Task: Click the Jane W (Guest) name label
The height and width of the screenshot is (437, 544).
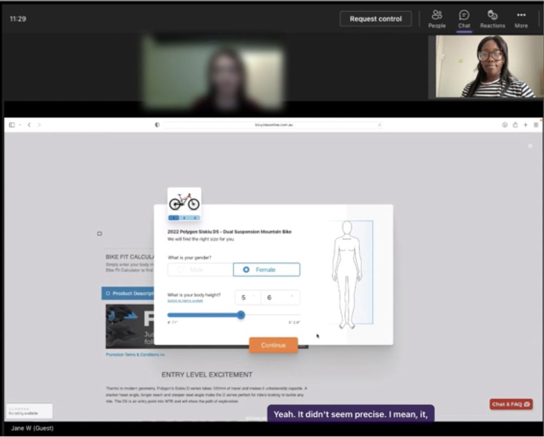Action: (32, 428)
